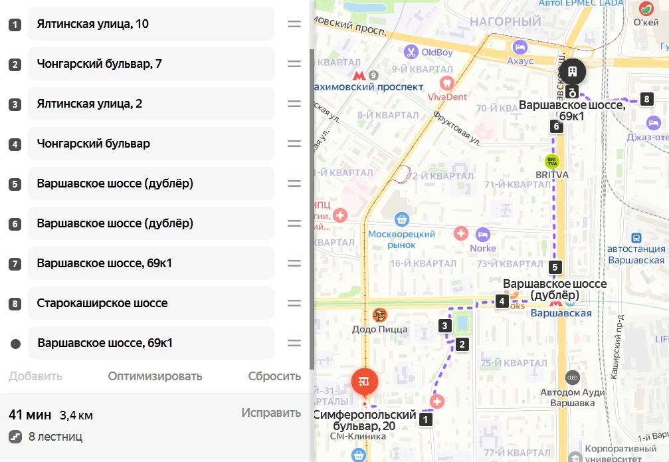Click Оптимизировать to optimize the route
Viewport: 669px width, 462px height.
(x=155, y=376)
